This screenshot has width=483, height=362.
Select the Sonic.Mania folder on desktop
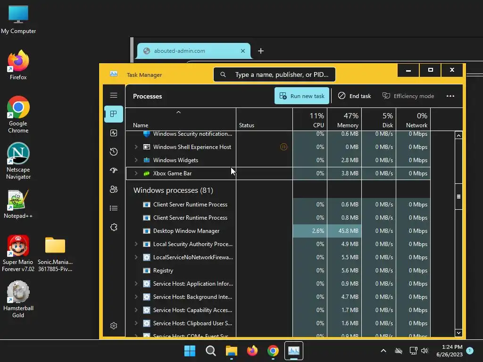[x=55, y=254]
